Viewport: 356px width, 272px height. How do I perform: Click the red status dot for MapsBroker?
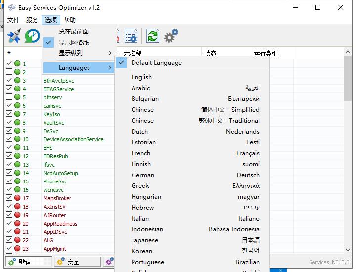coord(17,198)
